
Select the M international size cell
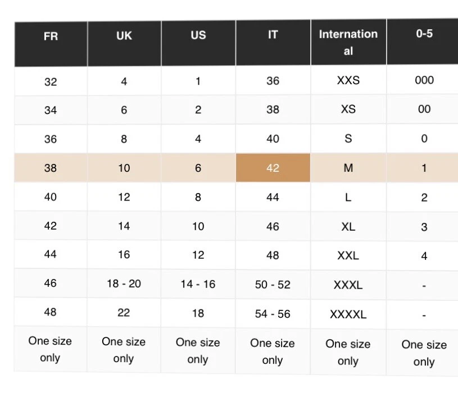(x=348, y=168)
